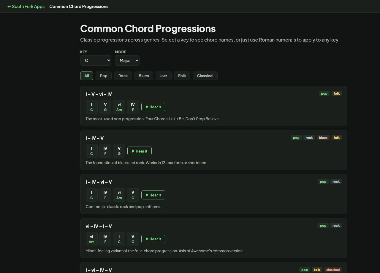Click the Common Chord Progressions header title in top bar
The width and height of the screenshot is (380, 273).
pos(79,6)
